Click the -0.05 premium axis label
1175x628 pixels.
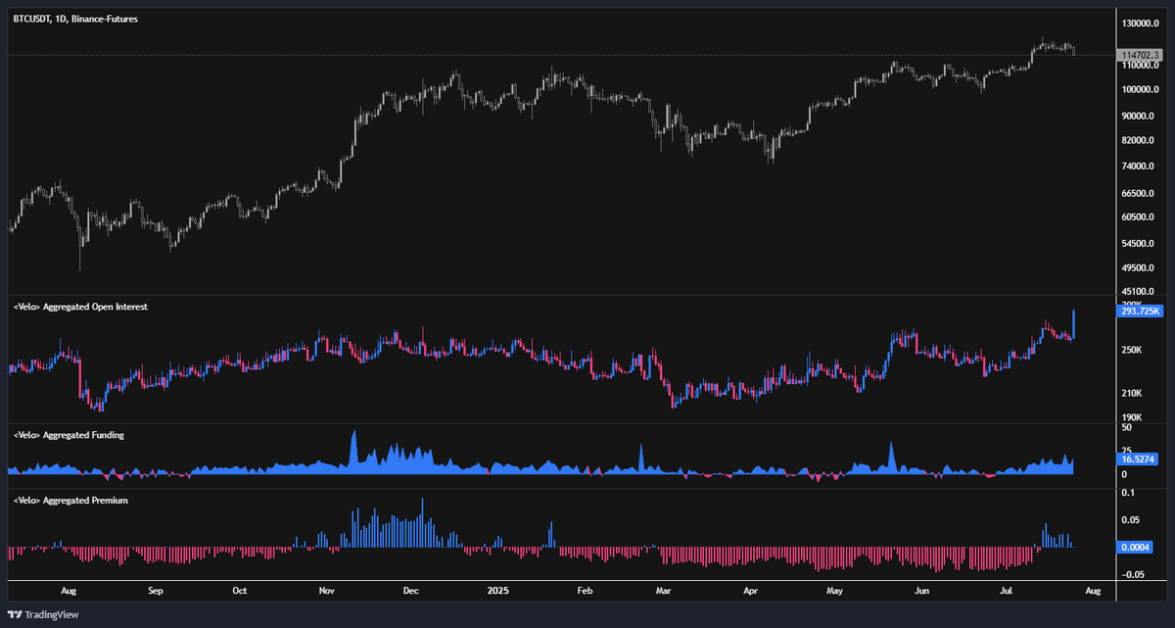(x=1132, y=575)
